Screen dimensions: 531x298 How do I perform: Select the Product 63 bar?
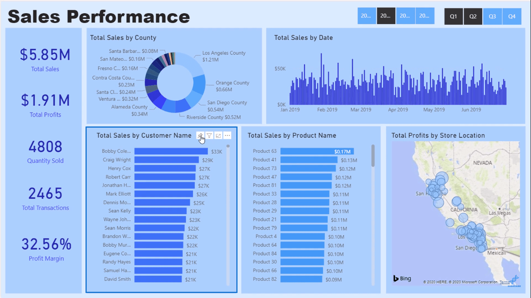pos(317,151)
